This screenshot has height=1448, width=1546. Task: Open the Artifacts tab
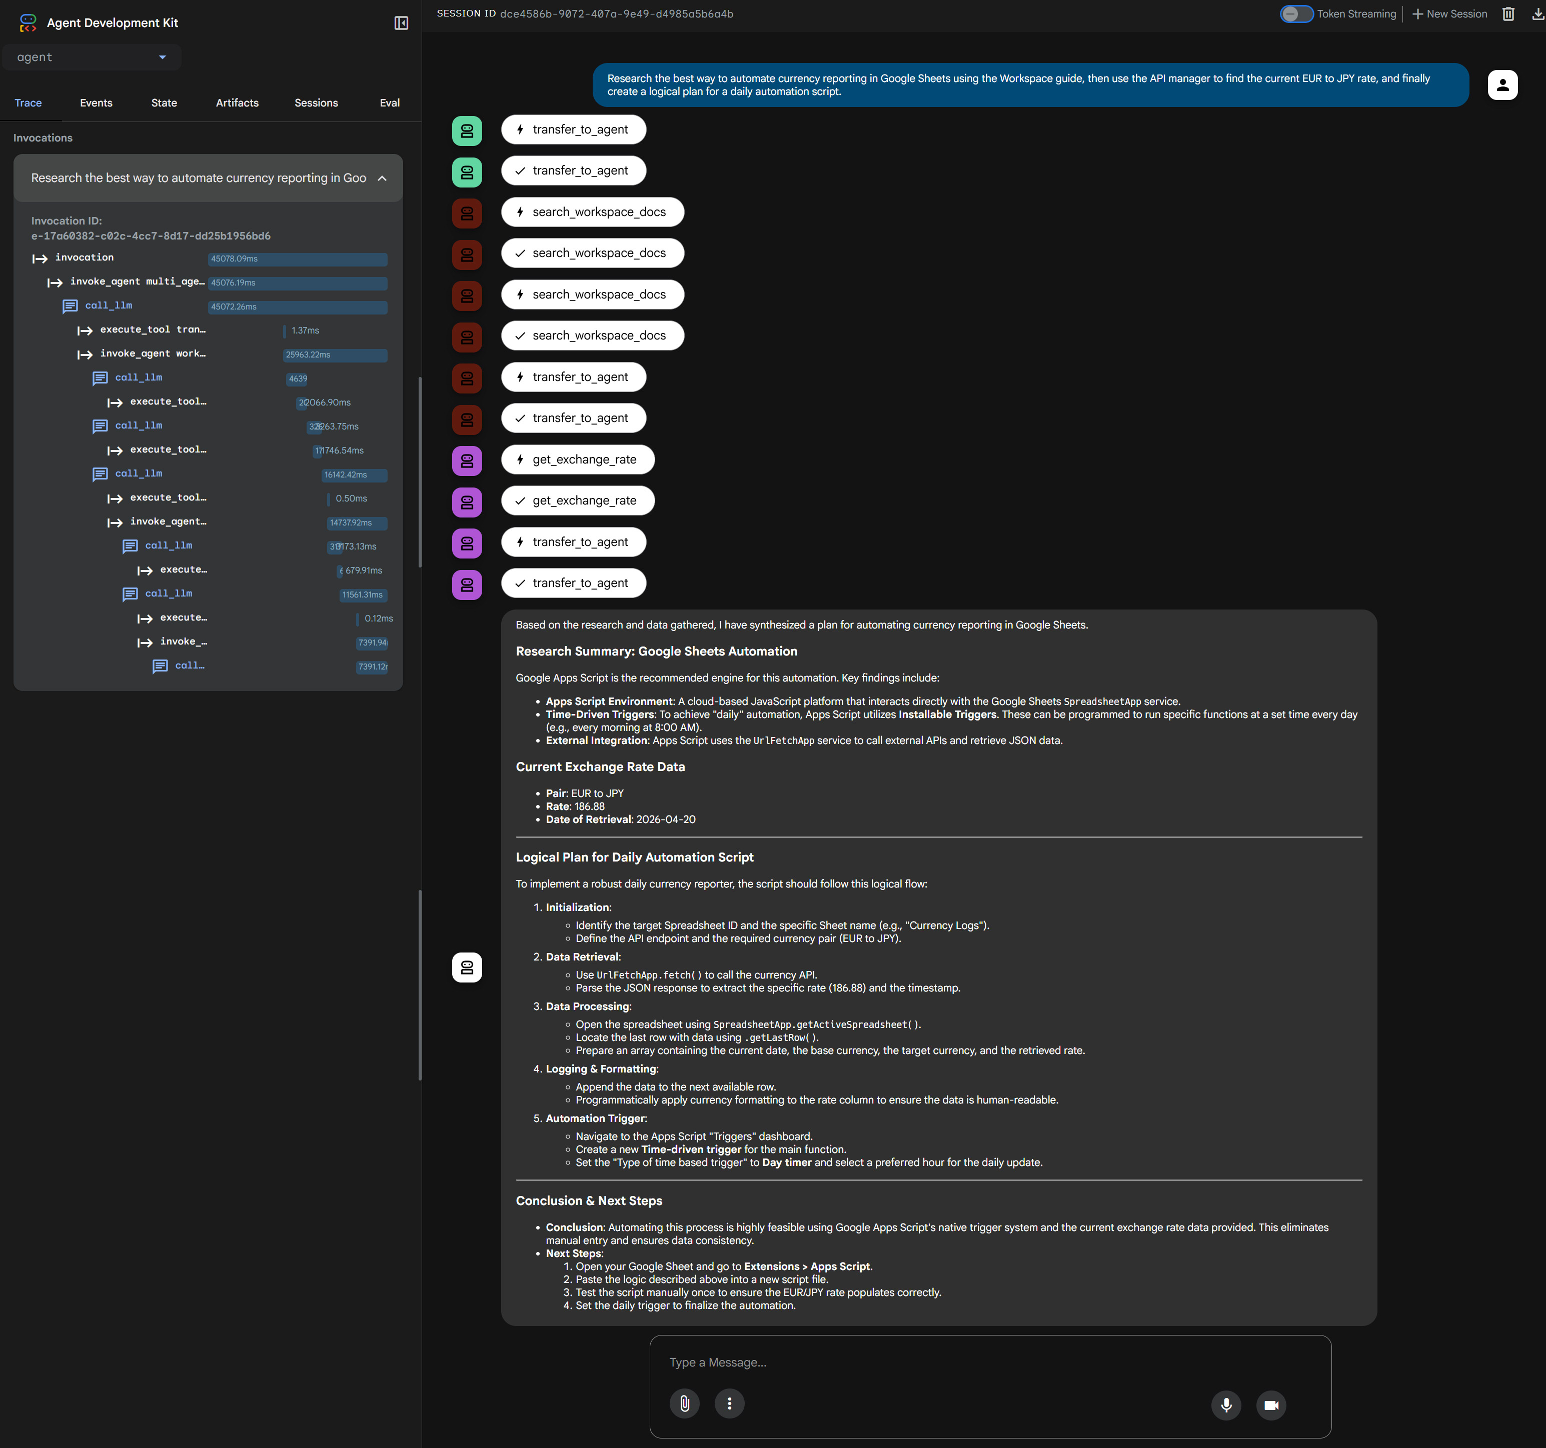(x=237, y=102)
